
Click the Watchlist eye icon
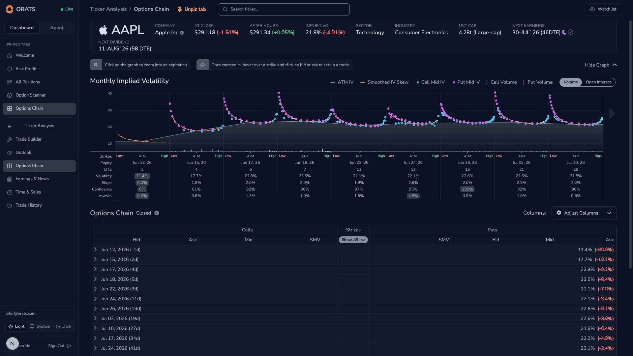[592, 9]
